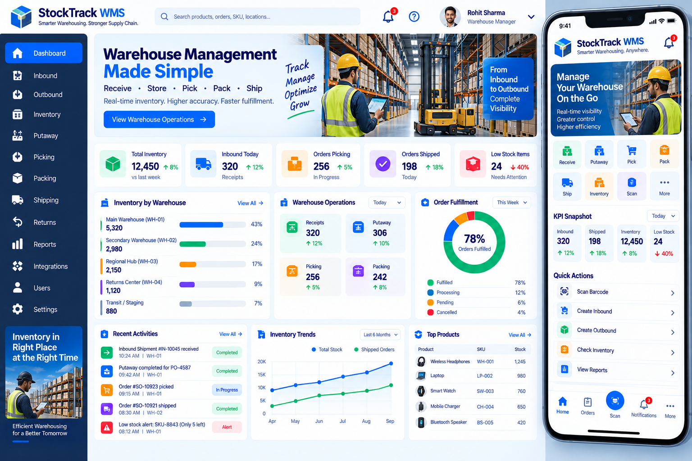692x461 pixels.
Task: Tap the Pick cart icon on phone
Action: coord(632,150)
